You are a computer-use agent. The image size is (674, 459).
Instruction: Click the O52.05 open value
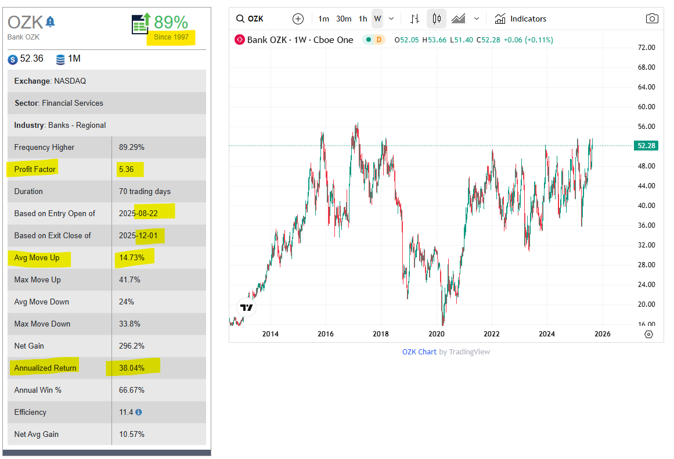(406, 40)
